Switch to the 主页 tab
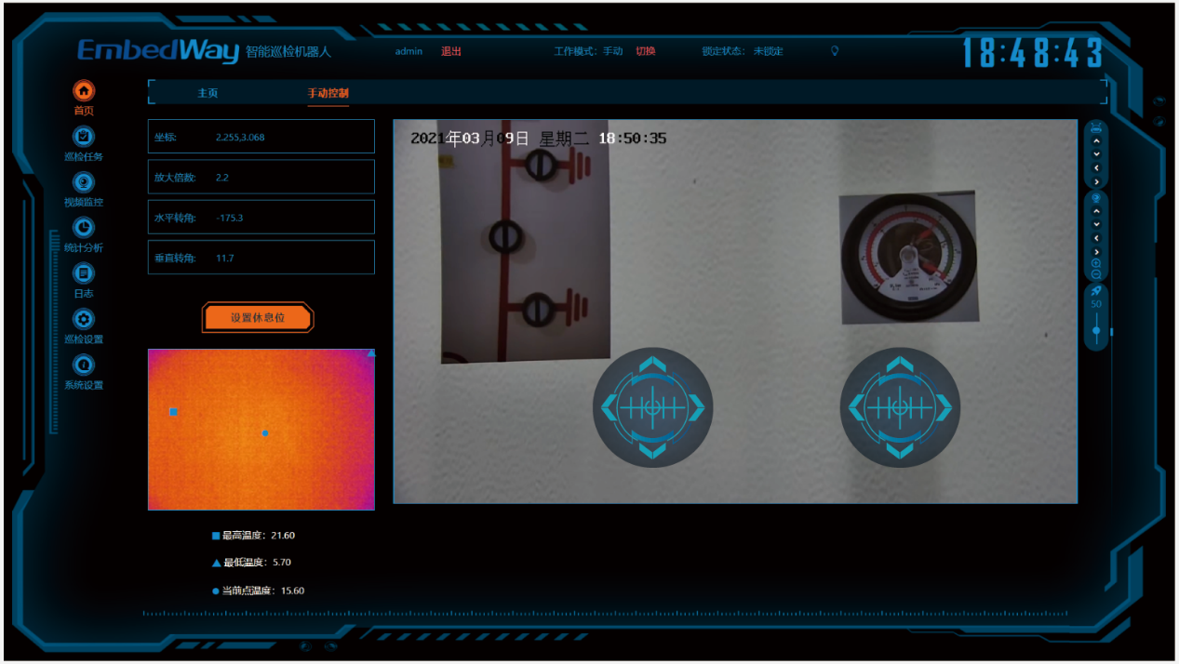This screenshot has height=664, width=1179. pos(208,93)
